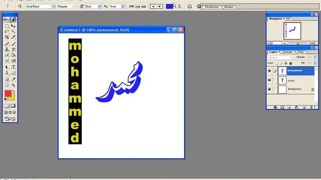Viewport: 321px width, 180px height.
Task: Click Add Layer Style icon in Layers panel
Action: click(x=275, y=107)
